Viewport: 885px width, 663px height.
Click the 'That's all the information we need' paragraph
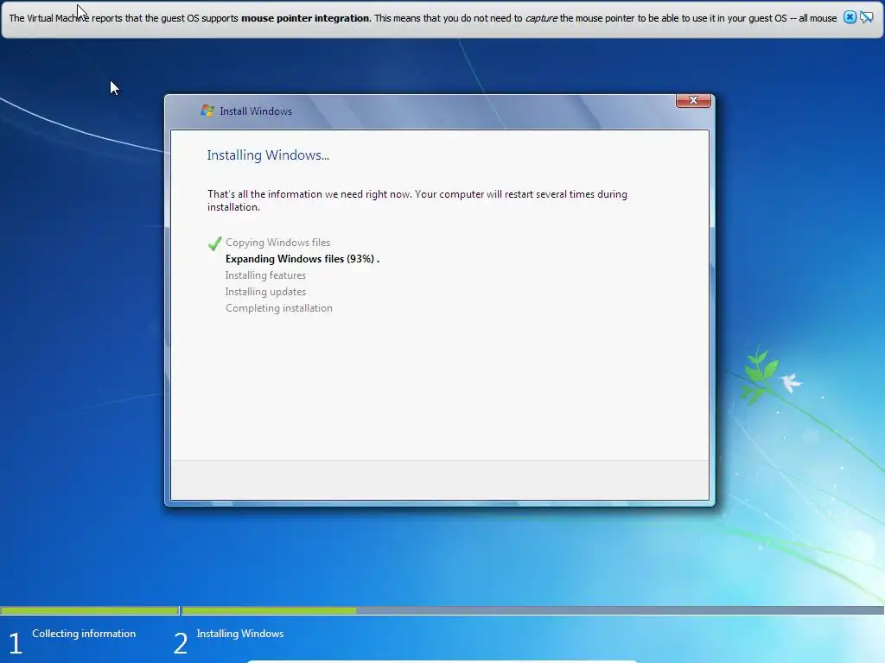click(417, 200)
